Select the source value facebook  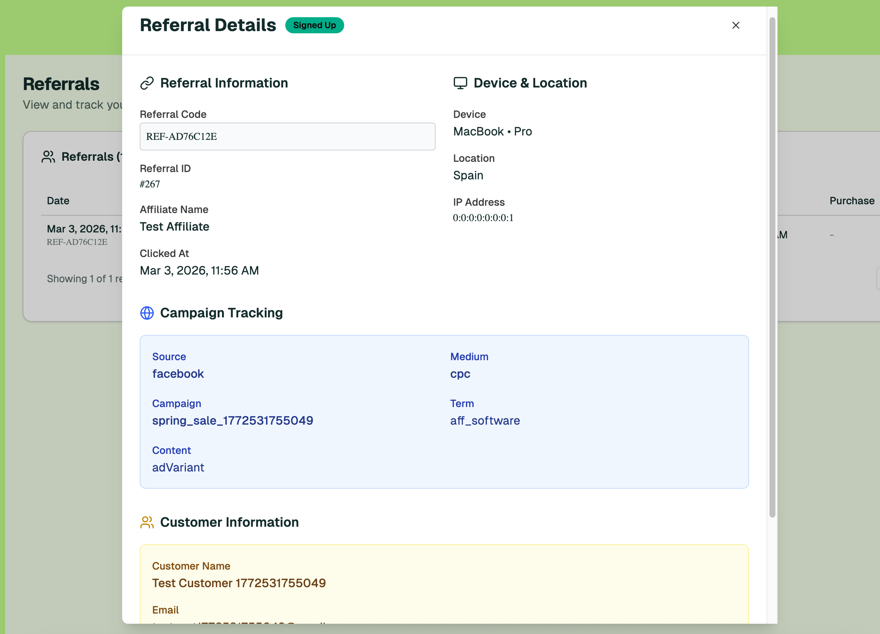(x=178, y=373)
